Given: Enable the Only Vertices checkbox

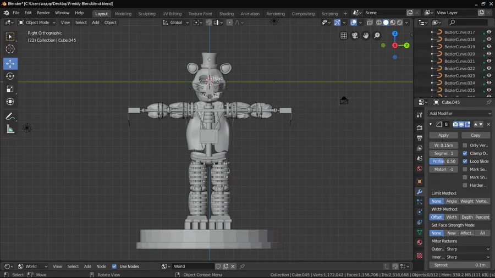Looking at the screenshot, I should [x=465, y=145].
